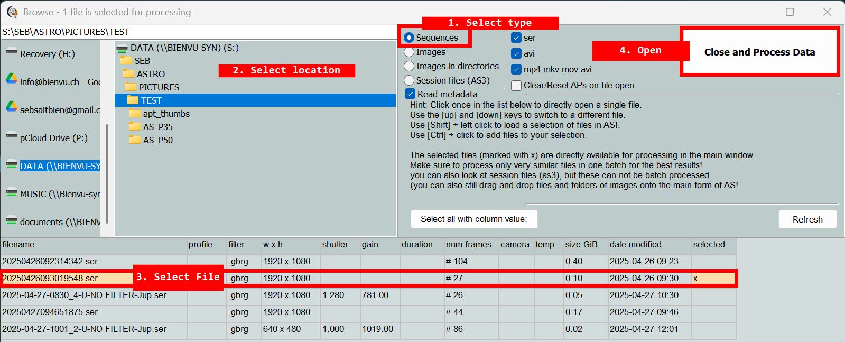Enable Clear/Reset APs on file open
Viewport: 845px width, 342px height.
click(516, 86)
